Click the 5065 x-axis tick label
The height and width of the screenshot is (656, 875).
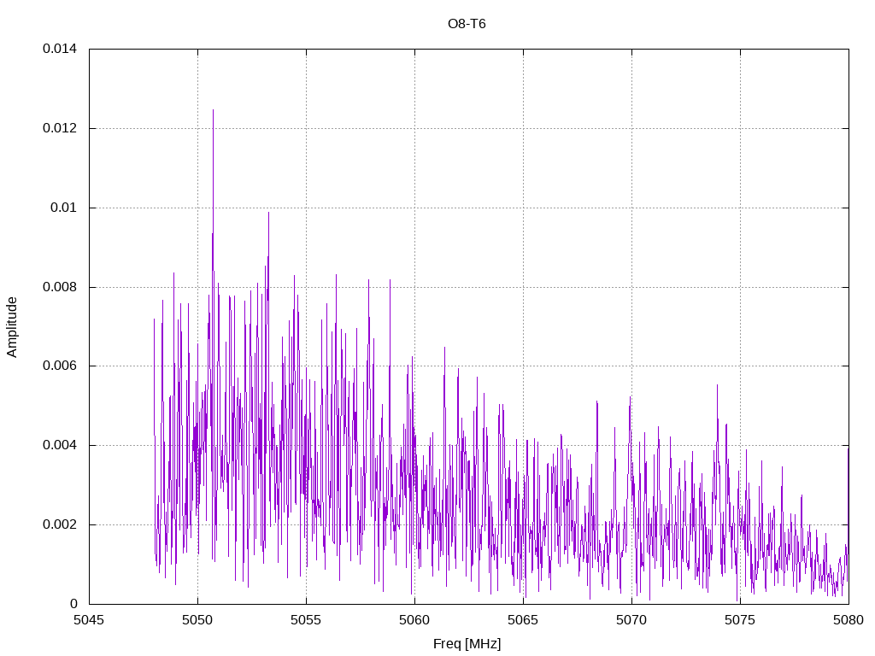point(523,620)
